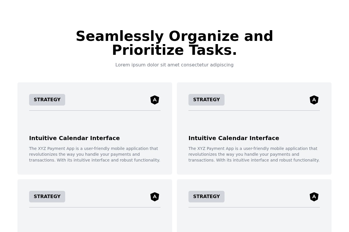
Task: Click the divider line in the second card
Action: point(254,110)
